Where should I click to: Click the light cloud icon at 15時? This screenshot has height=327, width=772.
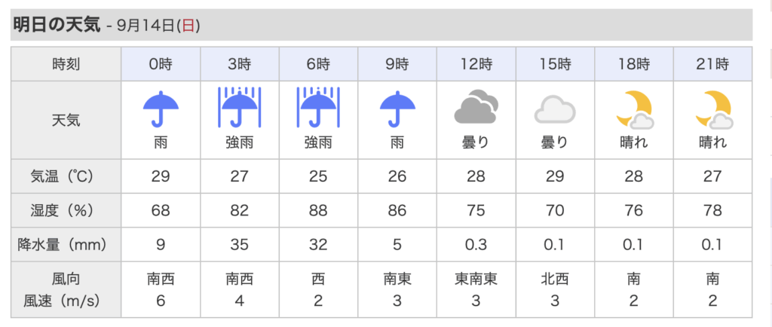tap(555, 109)
